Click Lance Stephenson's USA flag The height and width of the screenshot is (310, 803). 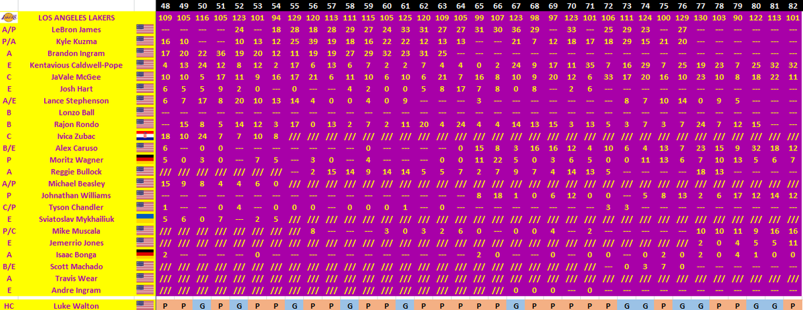coord(144,101)
